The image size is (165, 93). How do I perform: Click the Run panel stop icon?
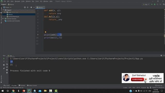4,61
